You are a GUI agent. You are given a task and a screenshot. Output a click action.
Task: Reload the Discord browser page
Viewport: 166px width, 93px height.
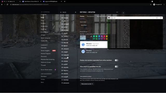click(8, 5)
